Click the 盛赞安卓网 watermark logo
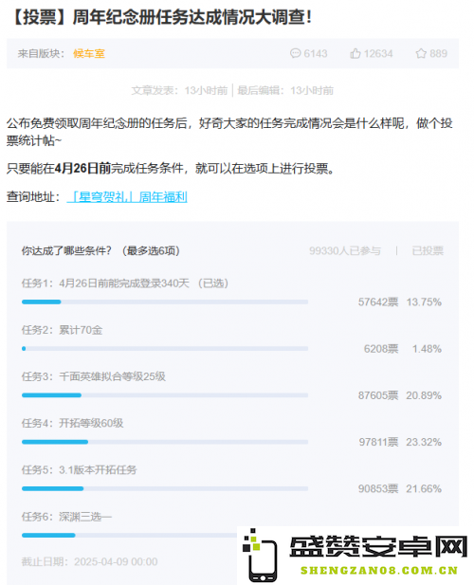The image size is (474, 585). (x=378, y=547)
